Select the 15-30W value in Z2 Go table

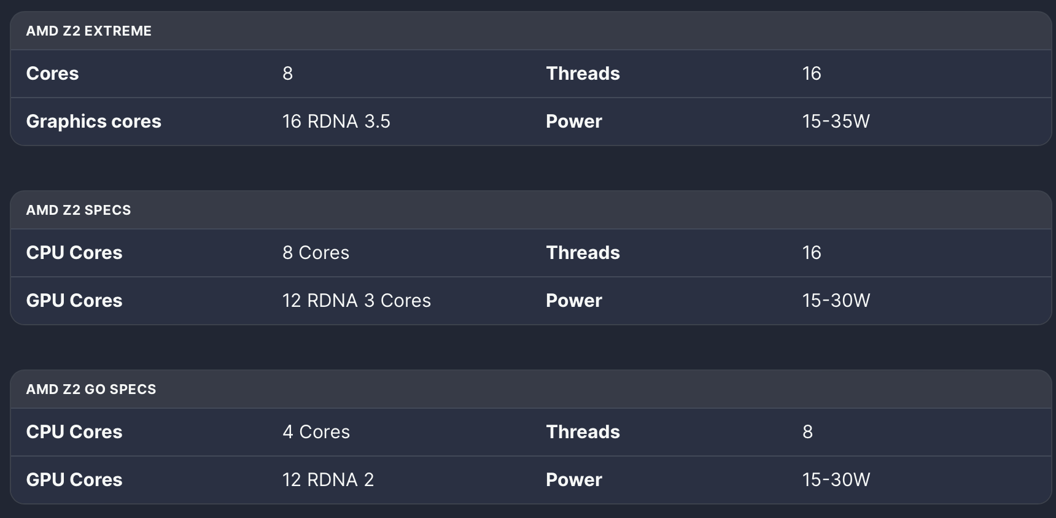[836, 480]
